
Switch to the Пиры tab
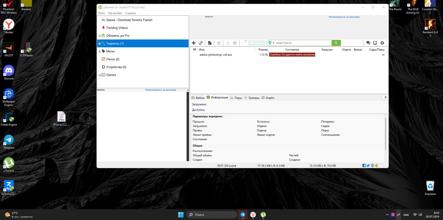236,98
